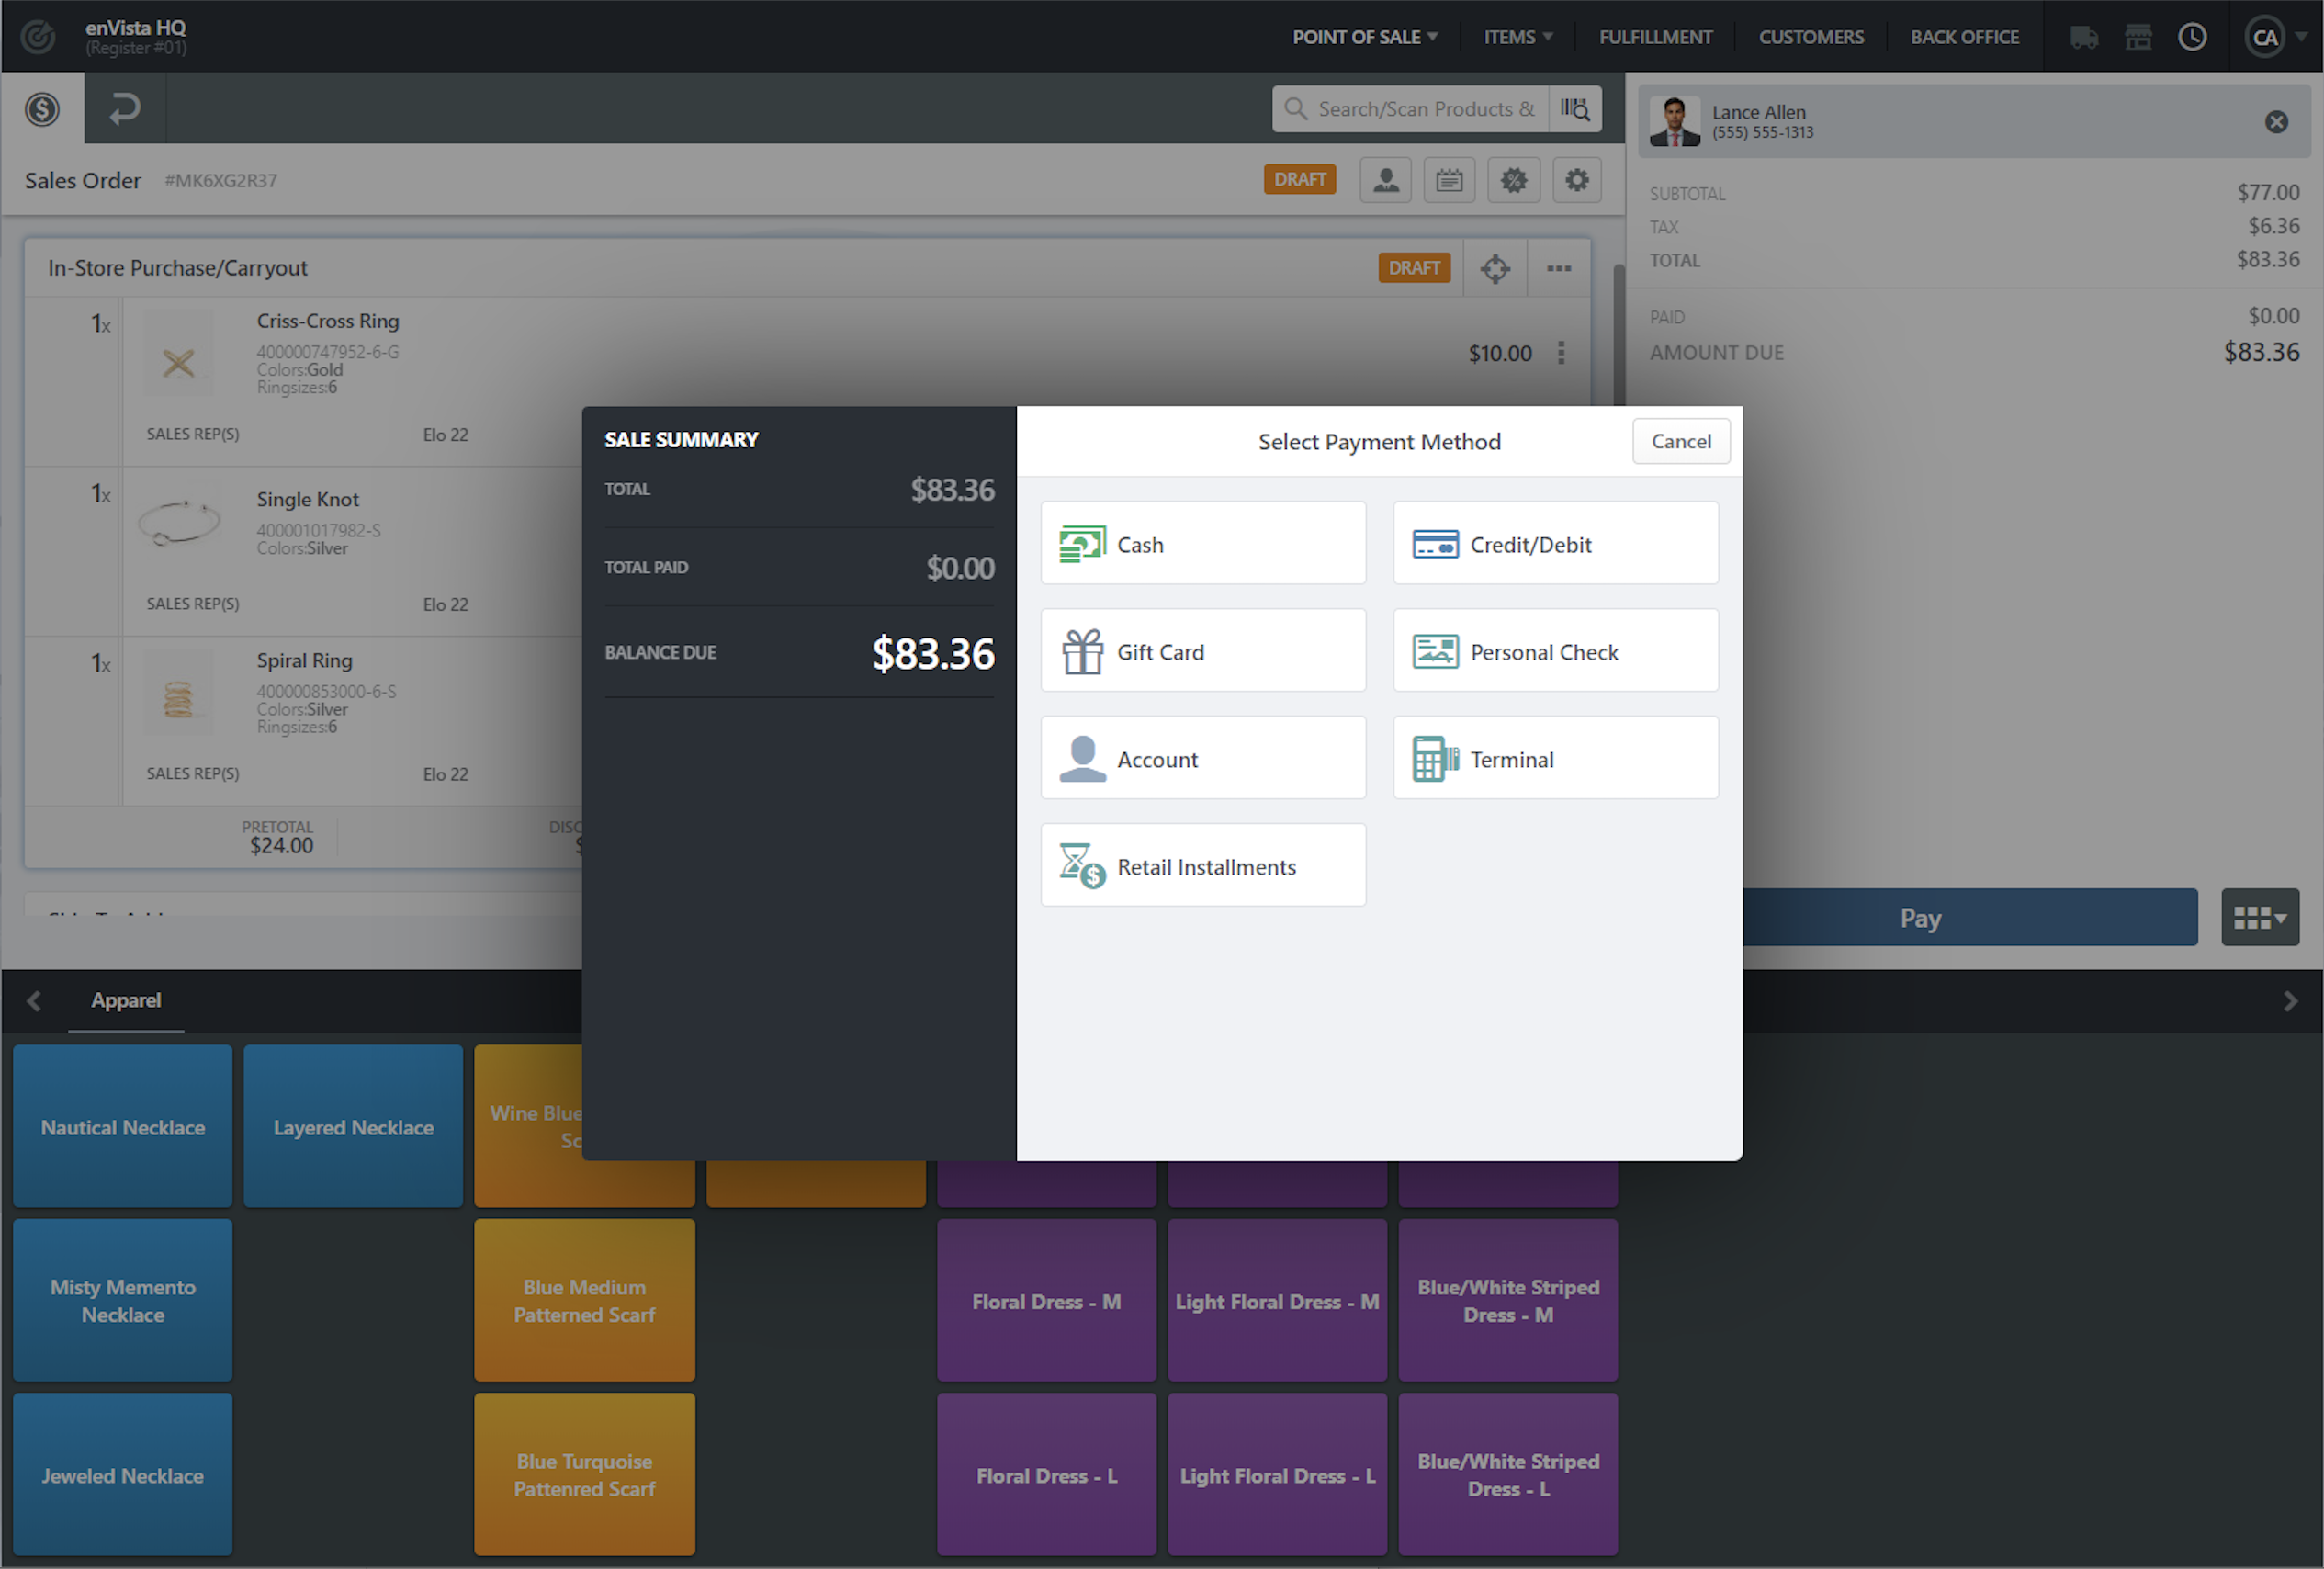Click the barcode scan icon
This screenshot has width=2324, height=1569.
point(1575,109)
